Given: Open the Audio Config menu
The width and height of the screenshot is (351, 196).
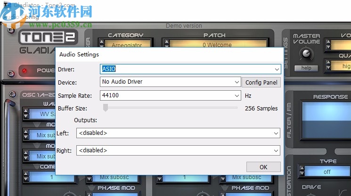Looking at the screenshot, I should 21,16.
